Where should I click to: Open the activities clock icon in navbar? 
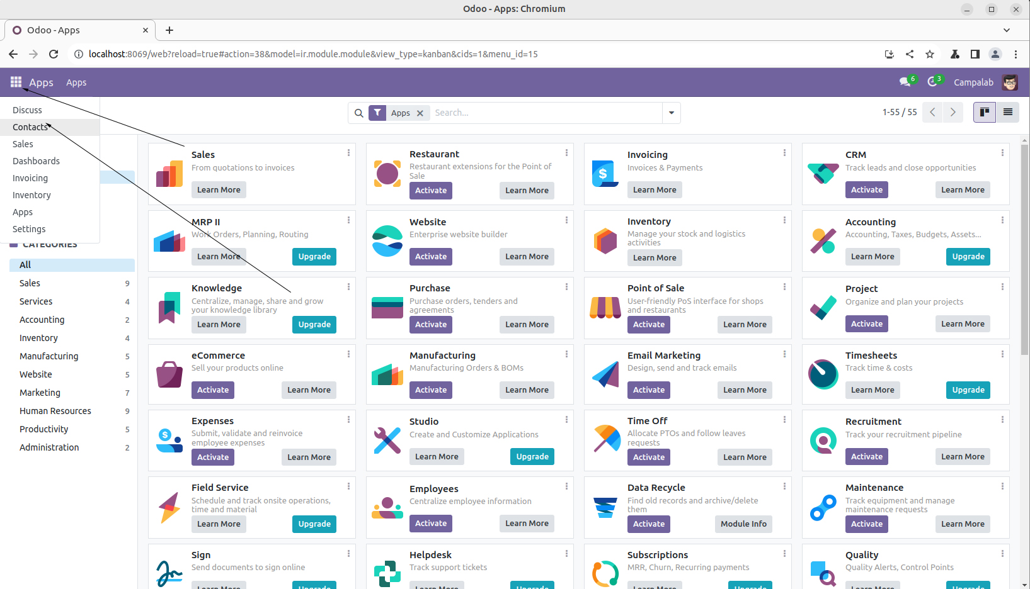pyautogui.click(x=932, y=82)
